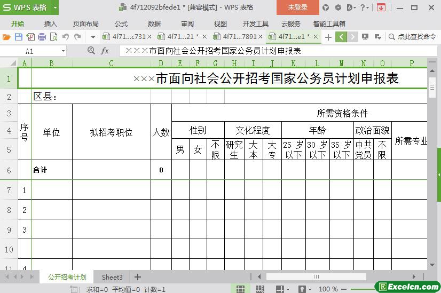Viewport: 441px width, 293px height.
Task: Print the spreadsheet using the printer icon
Action: pyautogui.click(x=42, y=37)
